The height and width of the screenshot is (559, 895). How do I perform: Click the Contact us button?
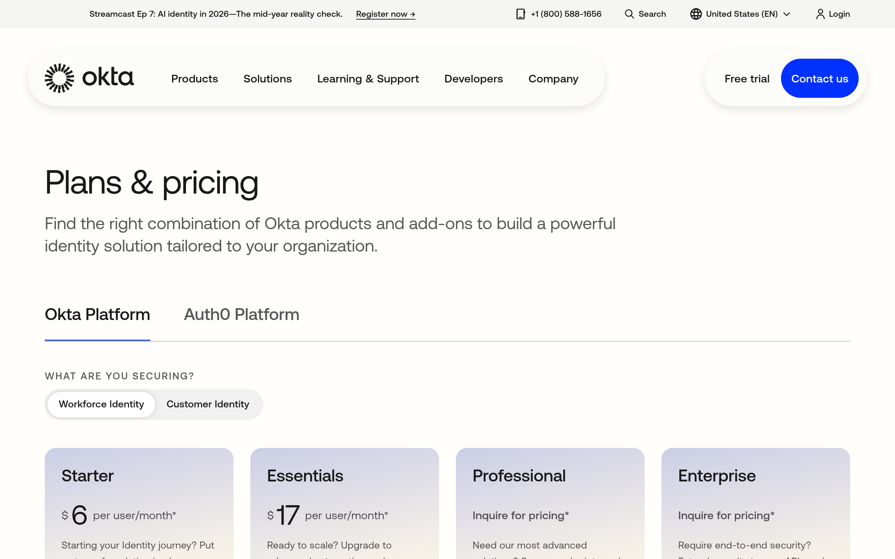(819, 78)
